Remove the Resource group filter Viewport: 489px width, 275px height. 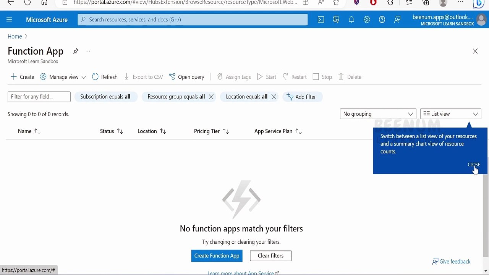pyautogui.click(x=211, y=97)
